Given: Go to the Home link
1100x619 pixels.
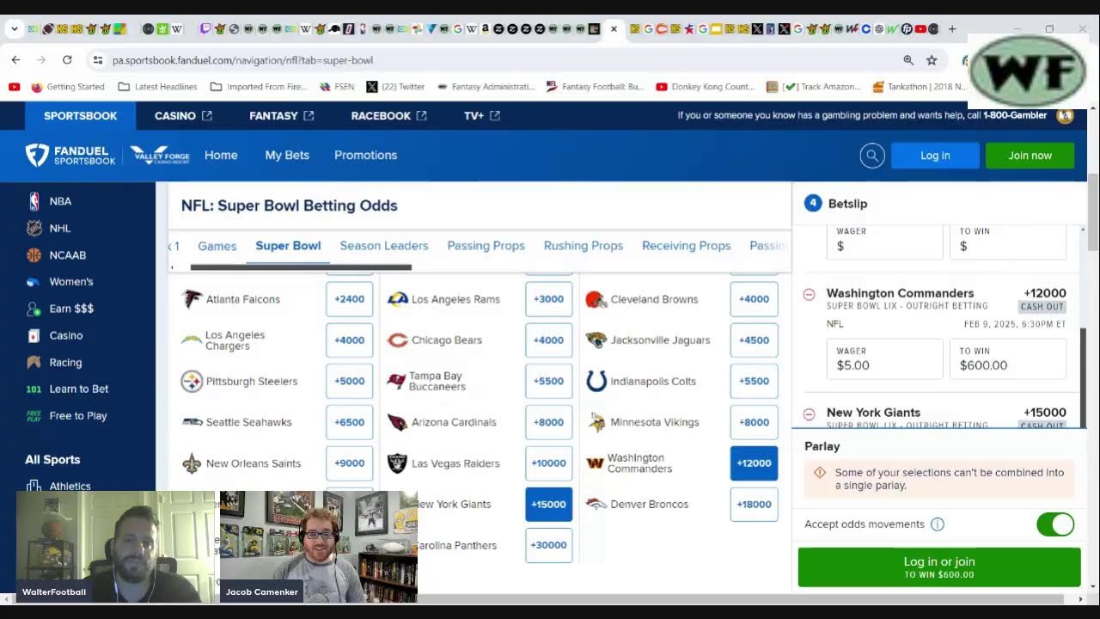Looking at the screenshot, I should pos(221,156).
